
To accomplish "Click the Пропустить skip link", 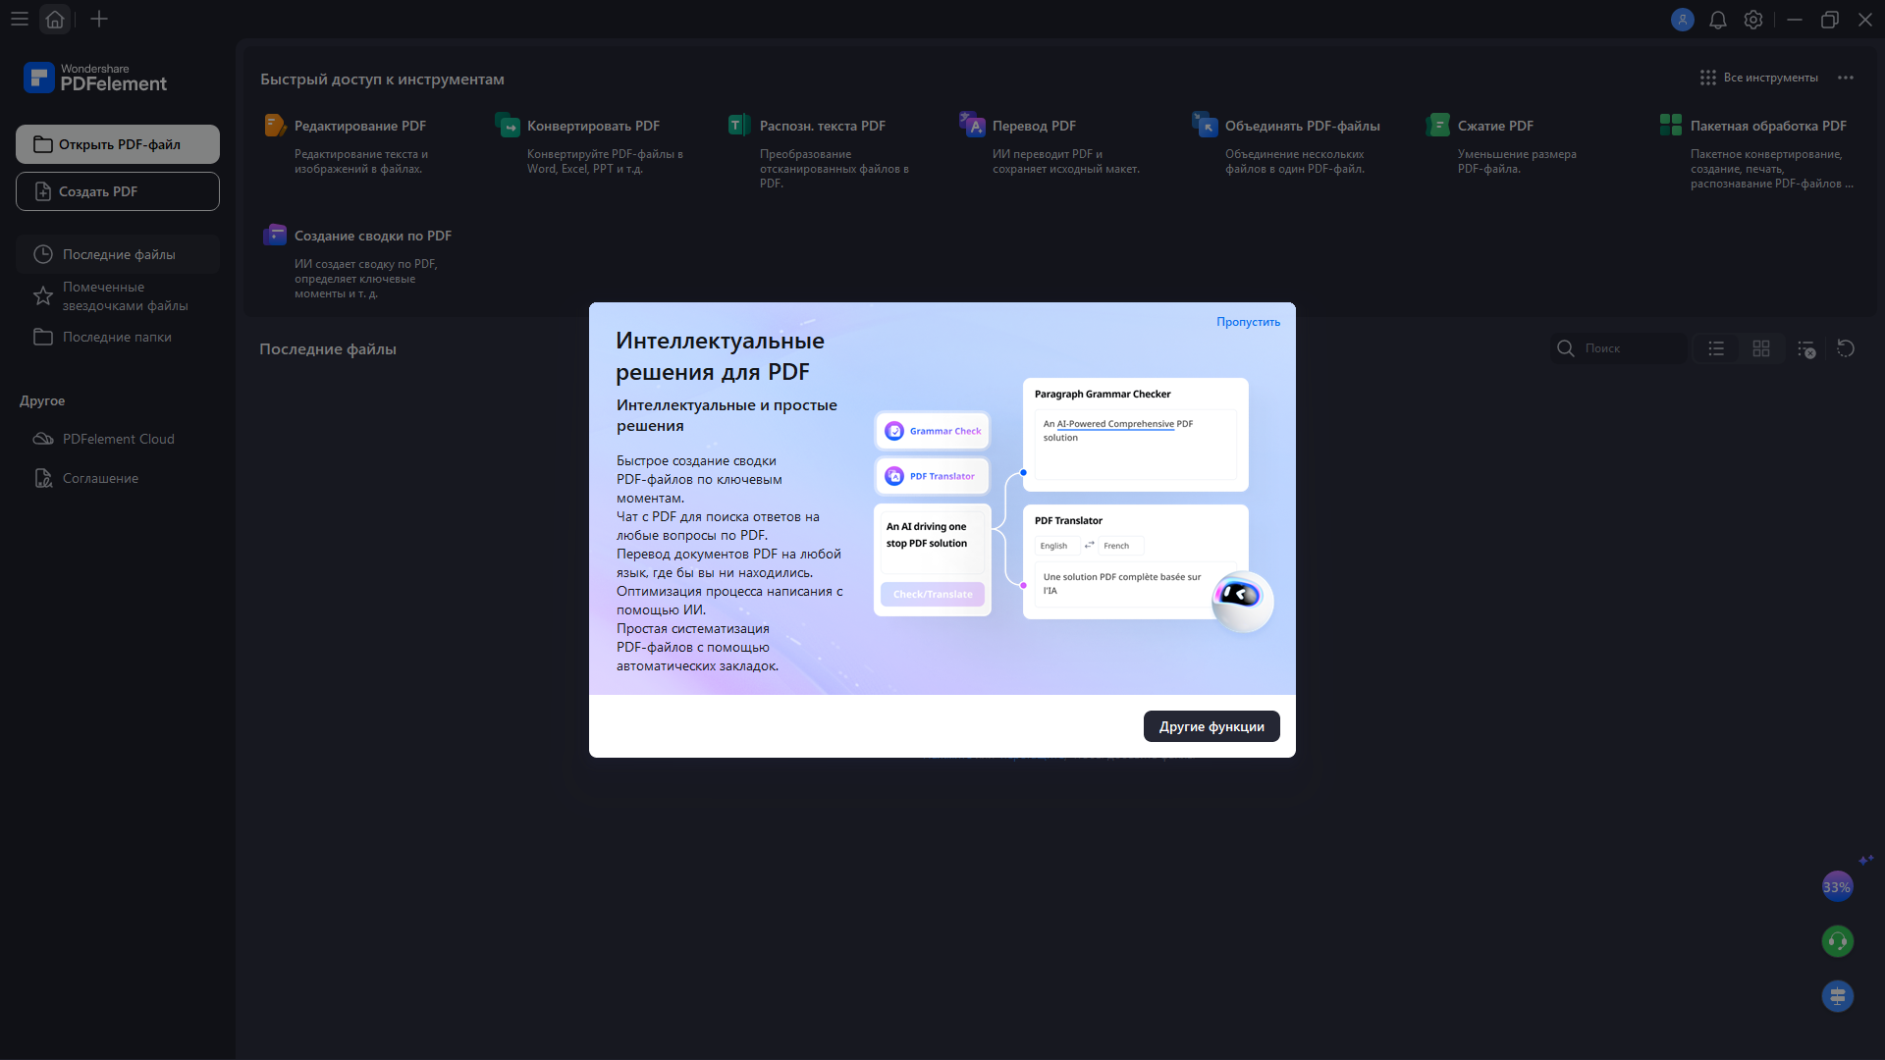I will point(1248,322).
